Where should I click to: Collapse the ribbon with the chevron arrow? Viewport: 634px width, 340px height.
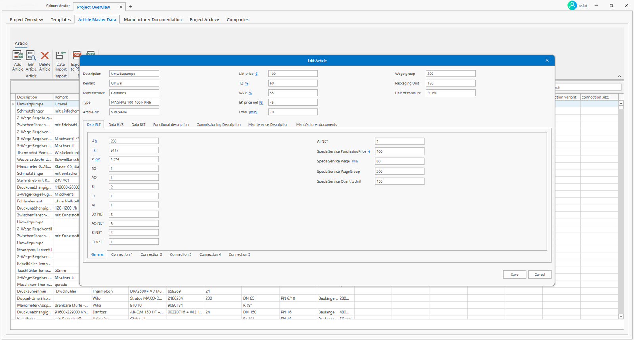(619, 76)
